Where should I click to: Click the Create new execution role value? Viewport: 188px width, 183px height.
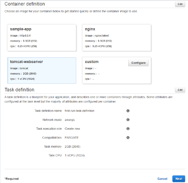click(x=72, y=129)
